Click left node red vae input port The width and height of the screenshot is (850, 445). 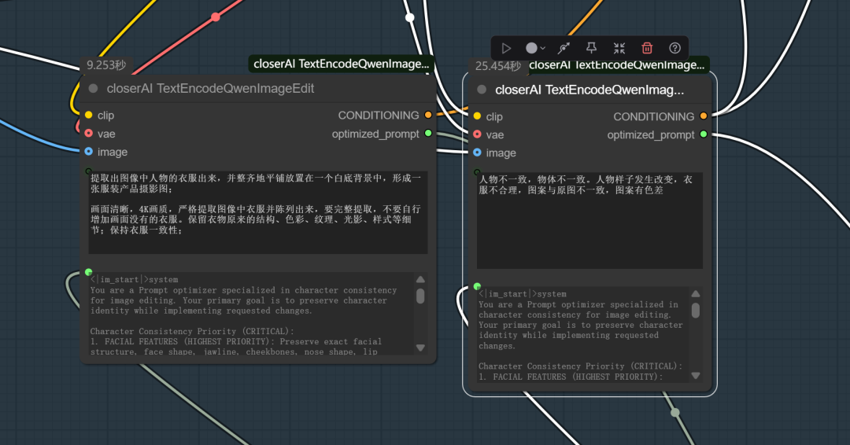click(89, 133)
